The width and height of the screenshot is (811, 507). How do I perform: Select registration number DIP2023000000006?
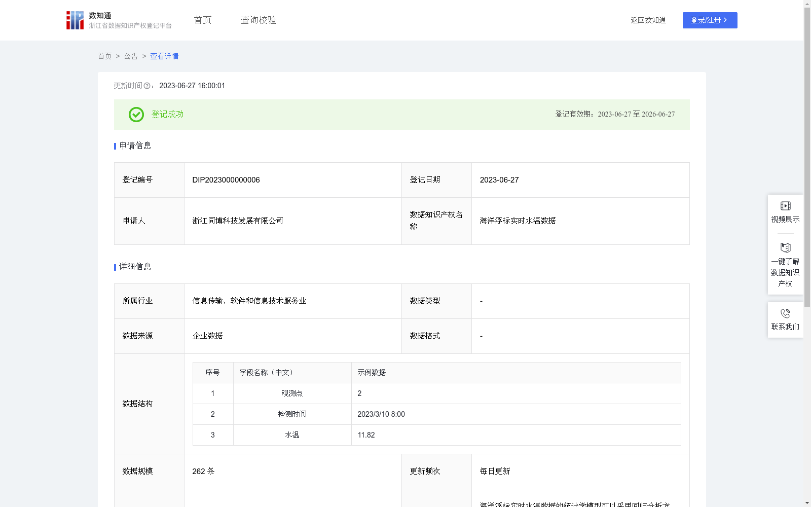[x=226, y=180]
